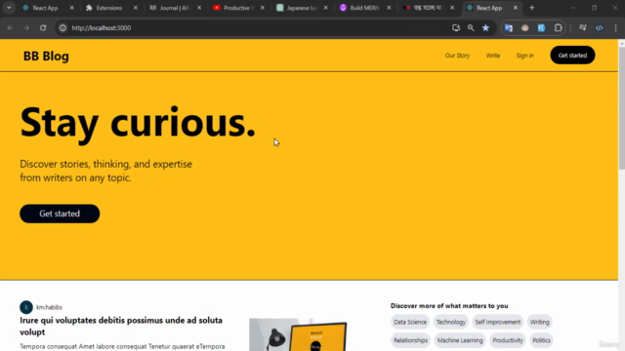Select the Writing topic tag
The image size is (625, 351).
click(x=540, y=322)
